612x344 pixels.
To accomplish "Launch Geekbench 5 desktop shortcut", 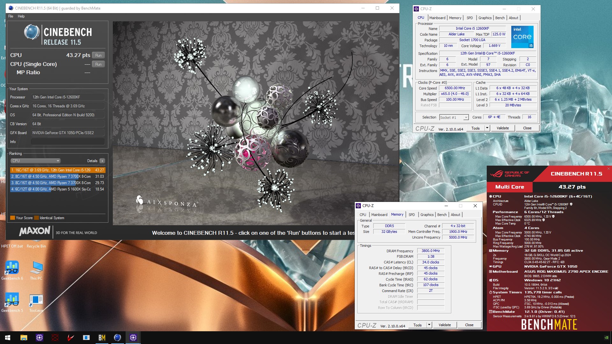I will (12, 303).
